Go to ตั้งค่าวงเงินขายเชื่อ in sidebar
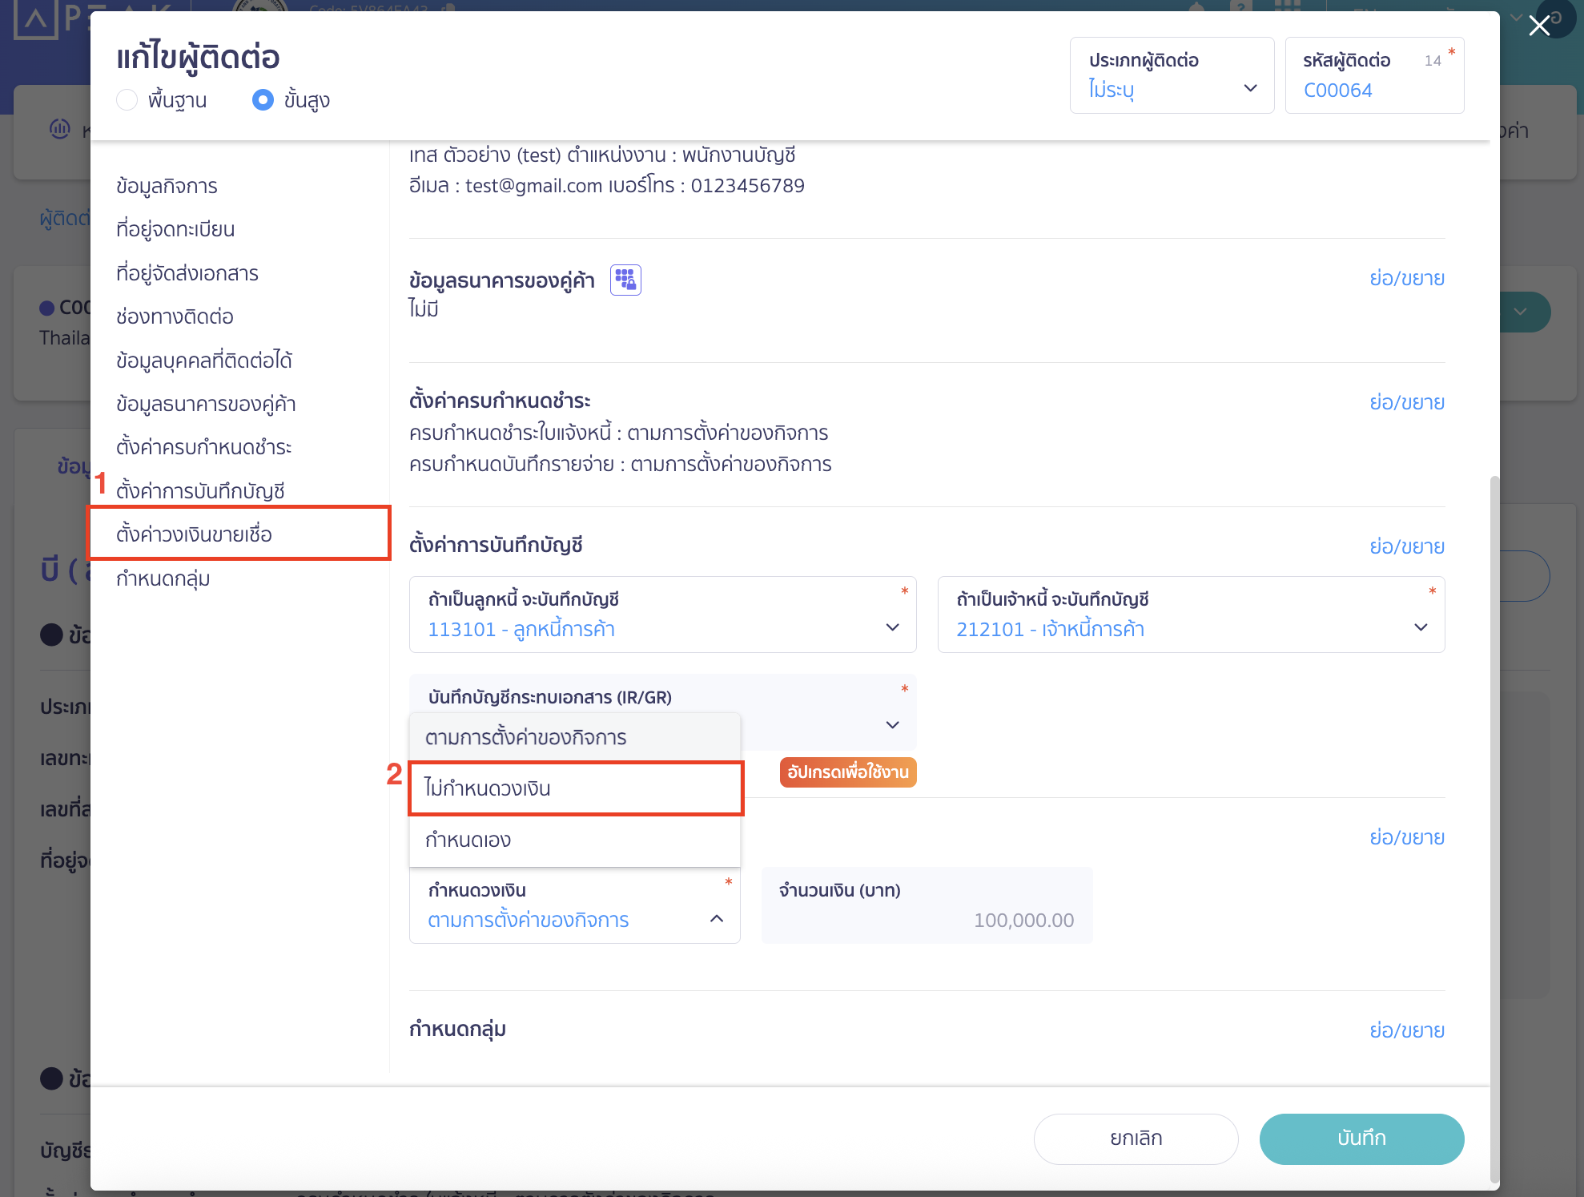The image size is (1584, 1197). [x=194, y=534]
